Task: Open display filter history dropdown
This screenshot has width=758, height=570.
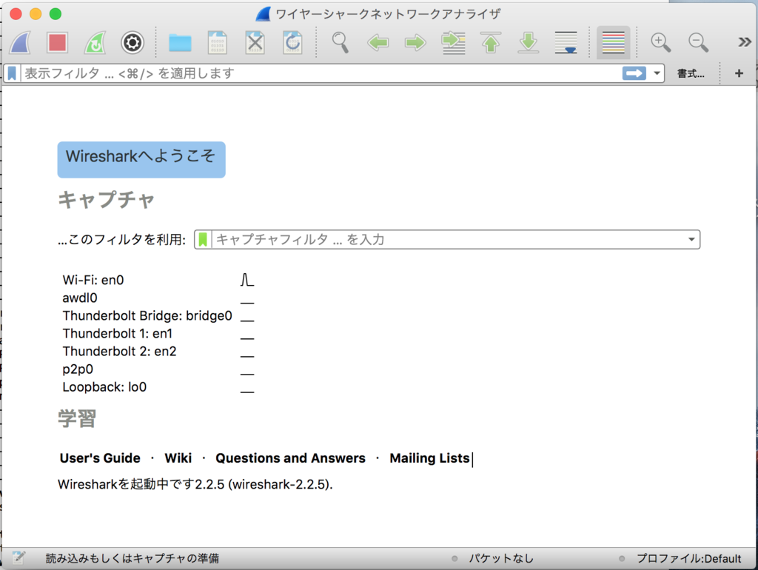Action: tap(657, 73)
